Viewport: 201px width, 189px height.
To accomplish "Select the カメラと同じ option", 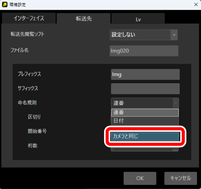I will pyautogui.click(x=145, y=137).
